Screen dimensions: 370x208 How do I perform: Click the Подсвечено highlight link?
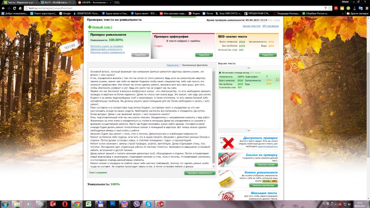click(173, 65)
